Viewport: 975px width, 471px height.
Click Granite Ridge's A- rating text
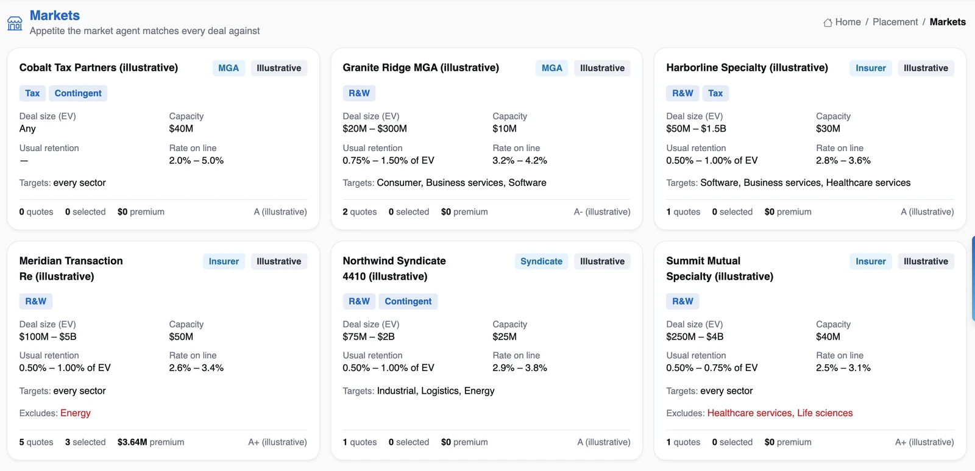[602, 212]
